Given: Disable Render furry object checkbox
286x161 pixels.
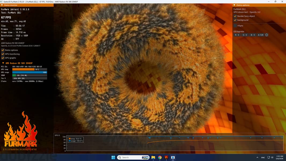Looking at the screenshot, I should [235, 16].
